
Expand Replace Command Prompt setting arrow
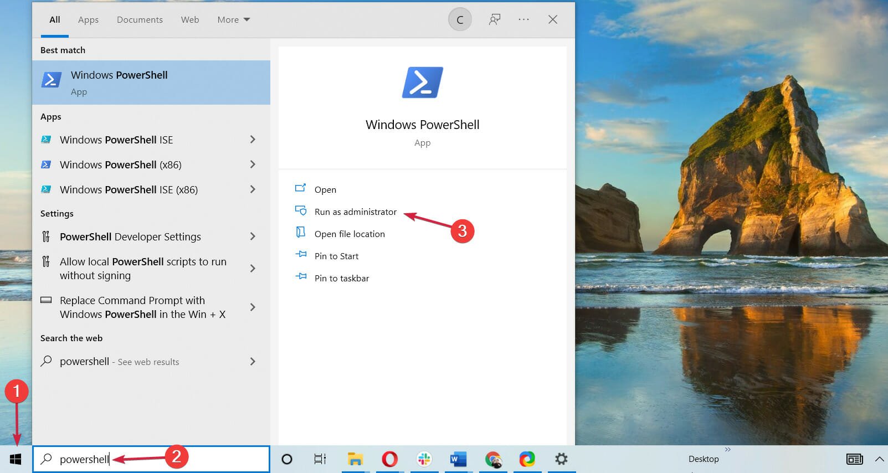[253, 307]
